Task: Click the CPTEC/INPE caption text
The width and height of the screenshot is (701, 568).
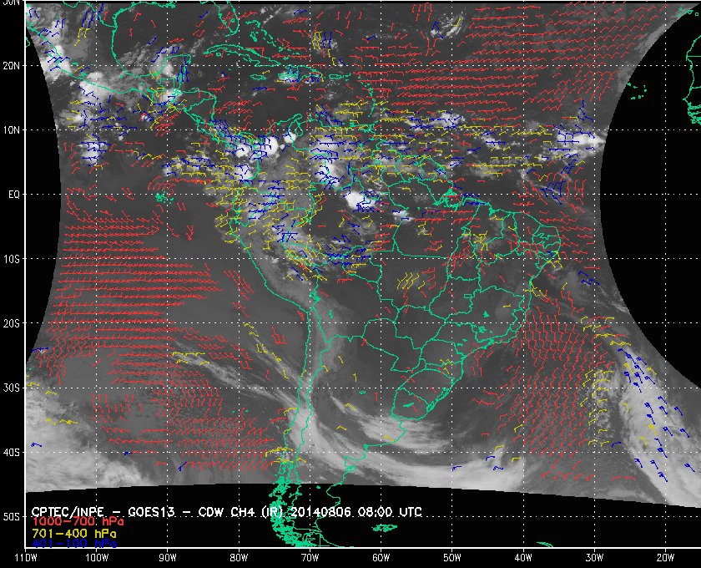Action: pos(68,511)
